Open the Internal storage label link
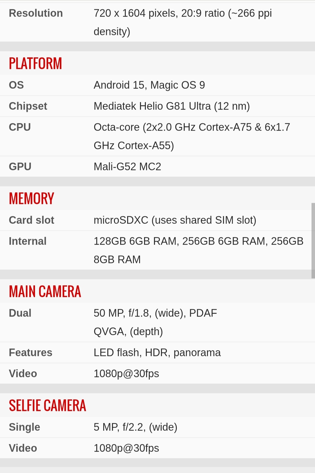 click(x=28, y=241)
